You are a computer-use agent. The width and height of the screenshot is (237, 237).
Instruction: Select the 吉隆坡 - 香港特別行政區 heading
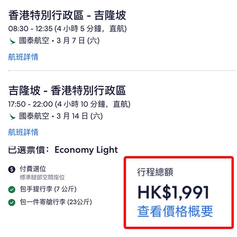point(67,91)
